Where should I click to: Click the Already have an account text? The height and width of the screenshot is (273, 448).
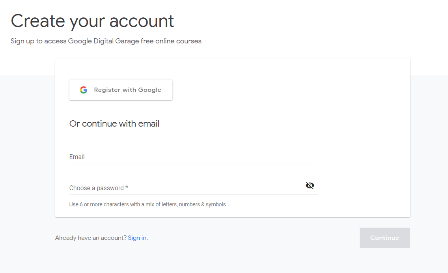[x=91, y=238]
